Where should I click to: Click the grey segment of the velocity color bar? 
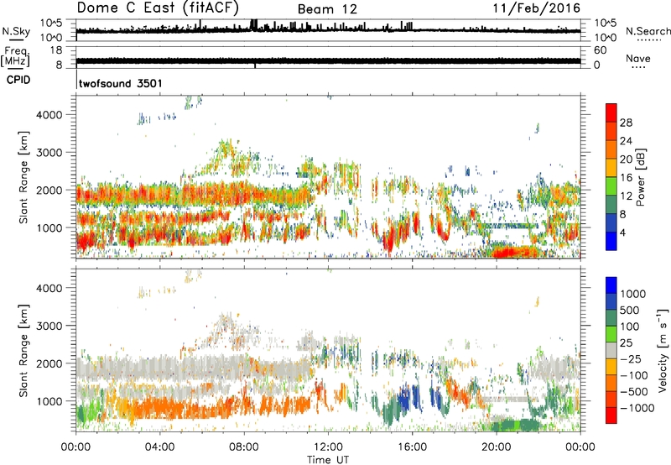tap(611, 350)
